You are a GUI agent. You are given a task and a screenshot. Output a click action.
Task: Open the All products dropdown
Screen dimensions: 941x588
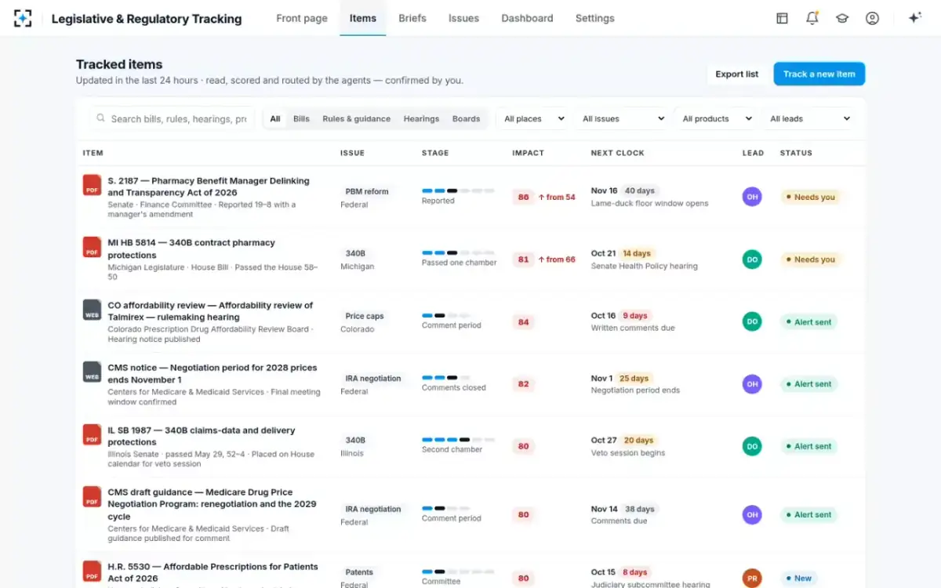(x=717, y=119)
